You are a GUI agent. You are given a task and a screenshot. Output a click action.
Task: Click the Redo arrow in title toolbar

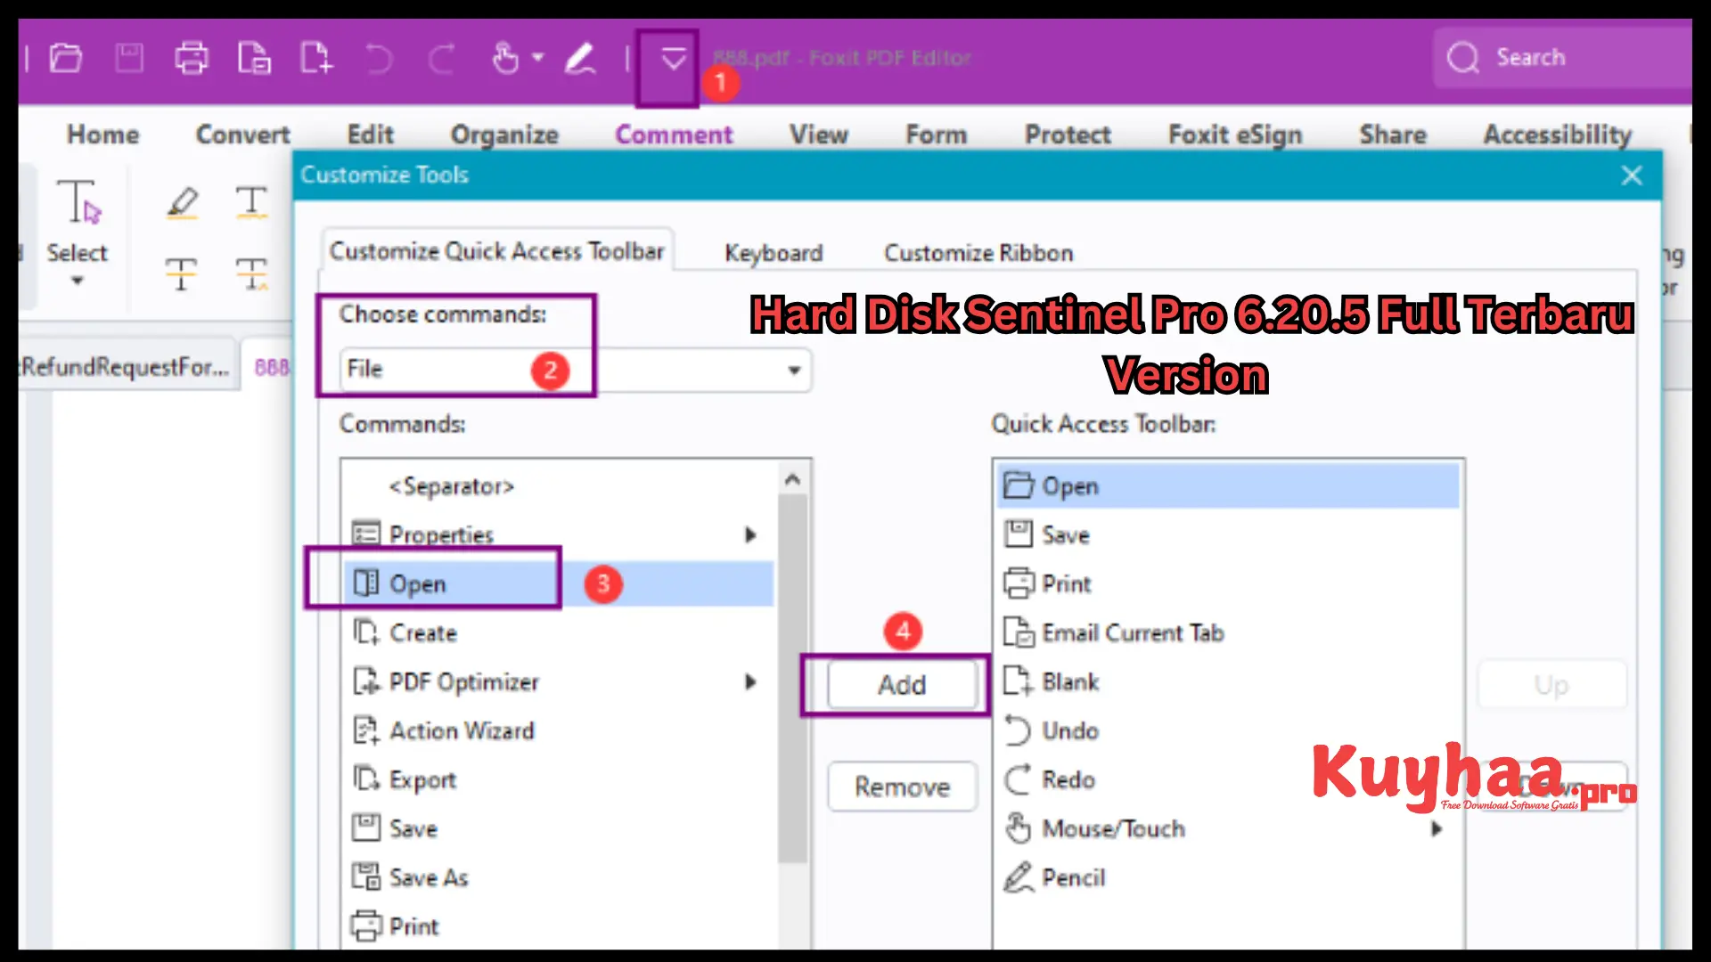(442, 60)
